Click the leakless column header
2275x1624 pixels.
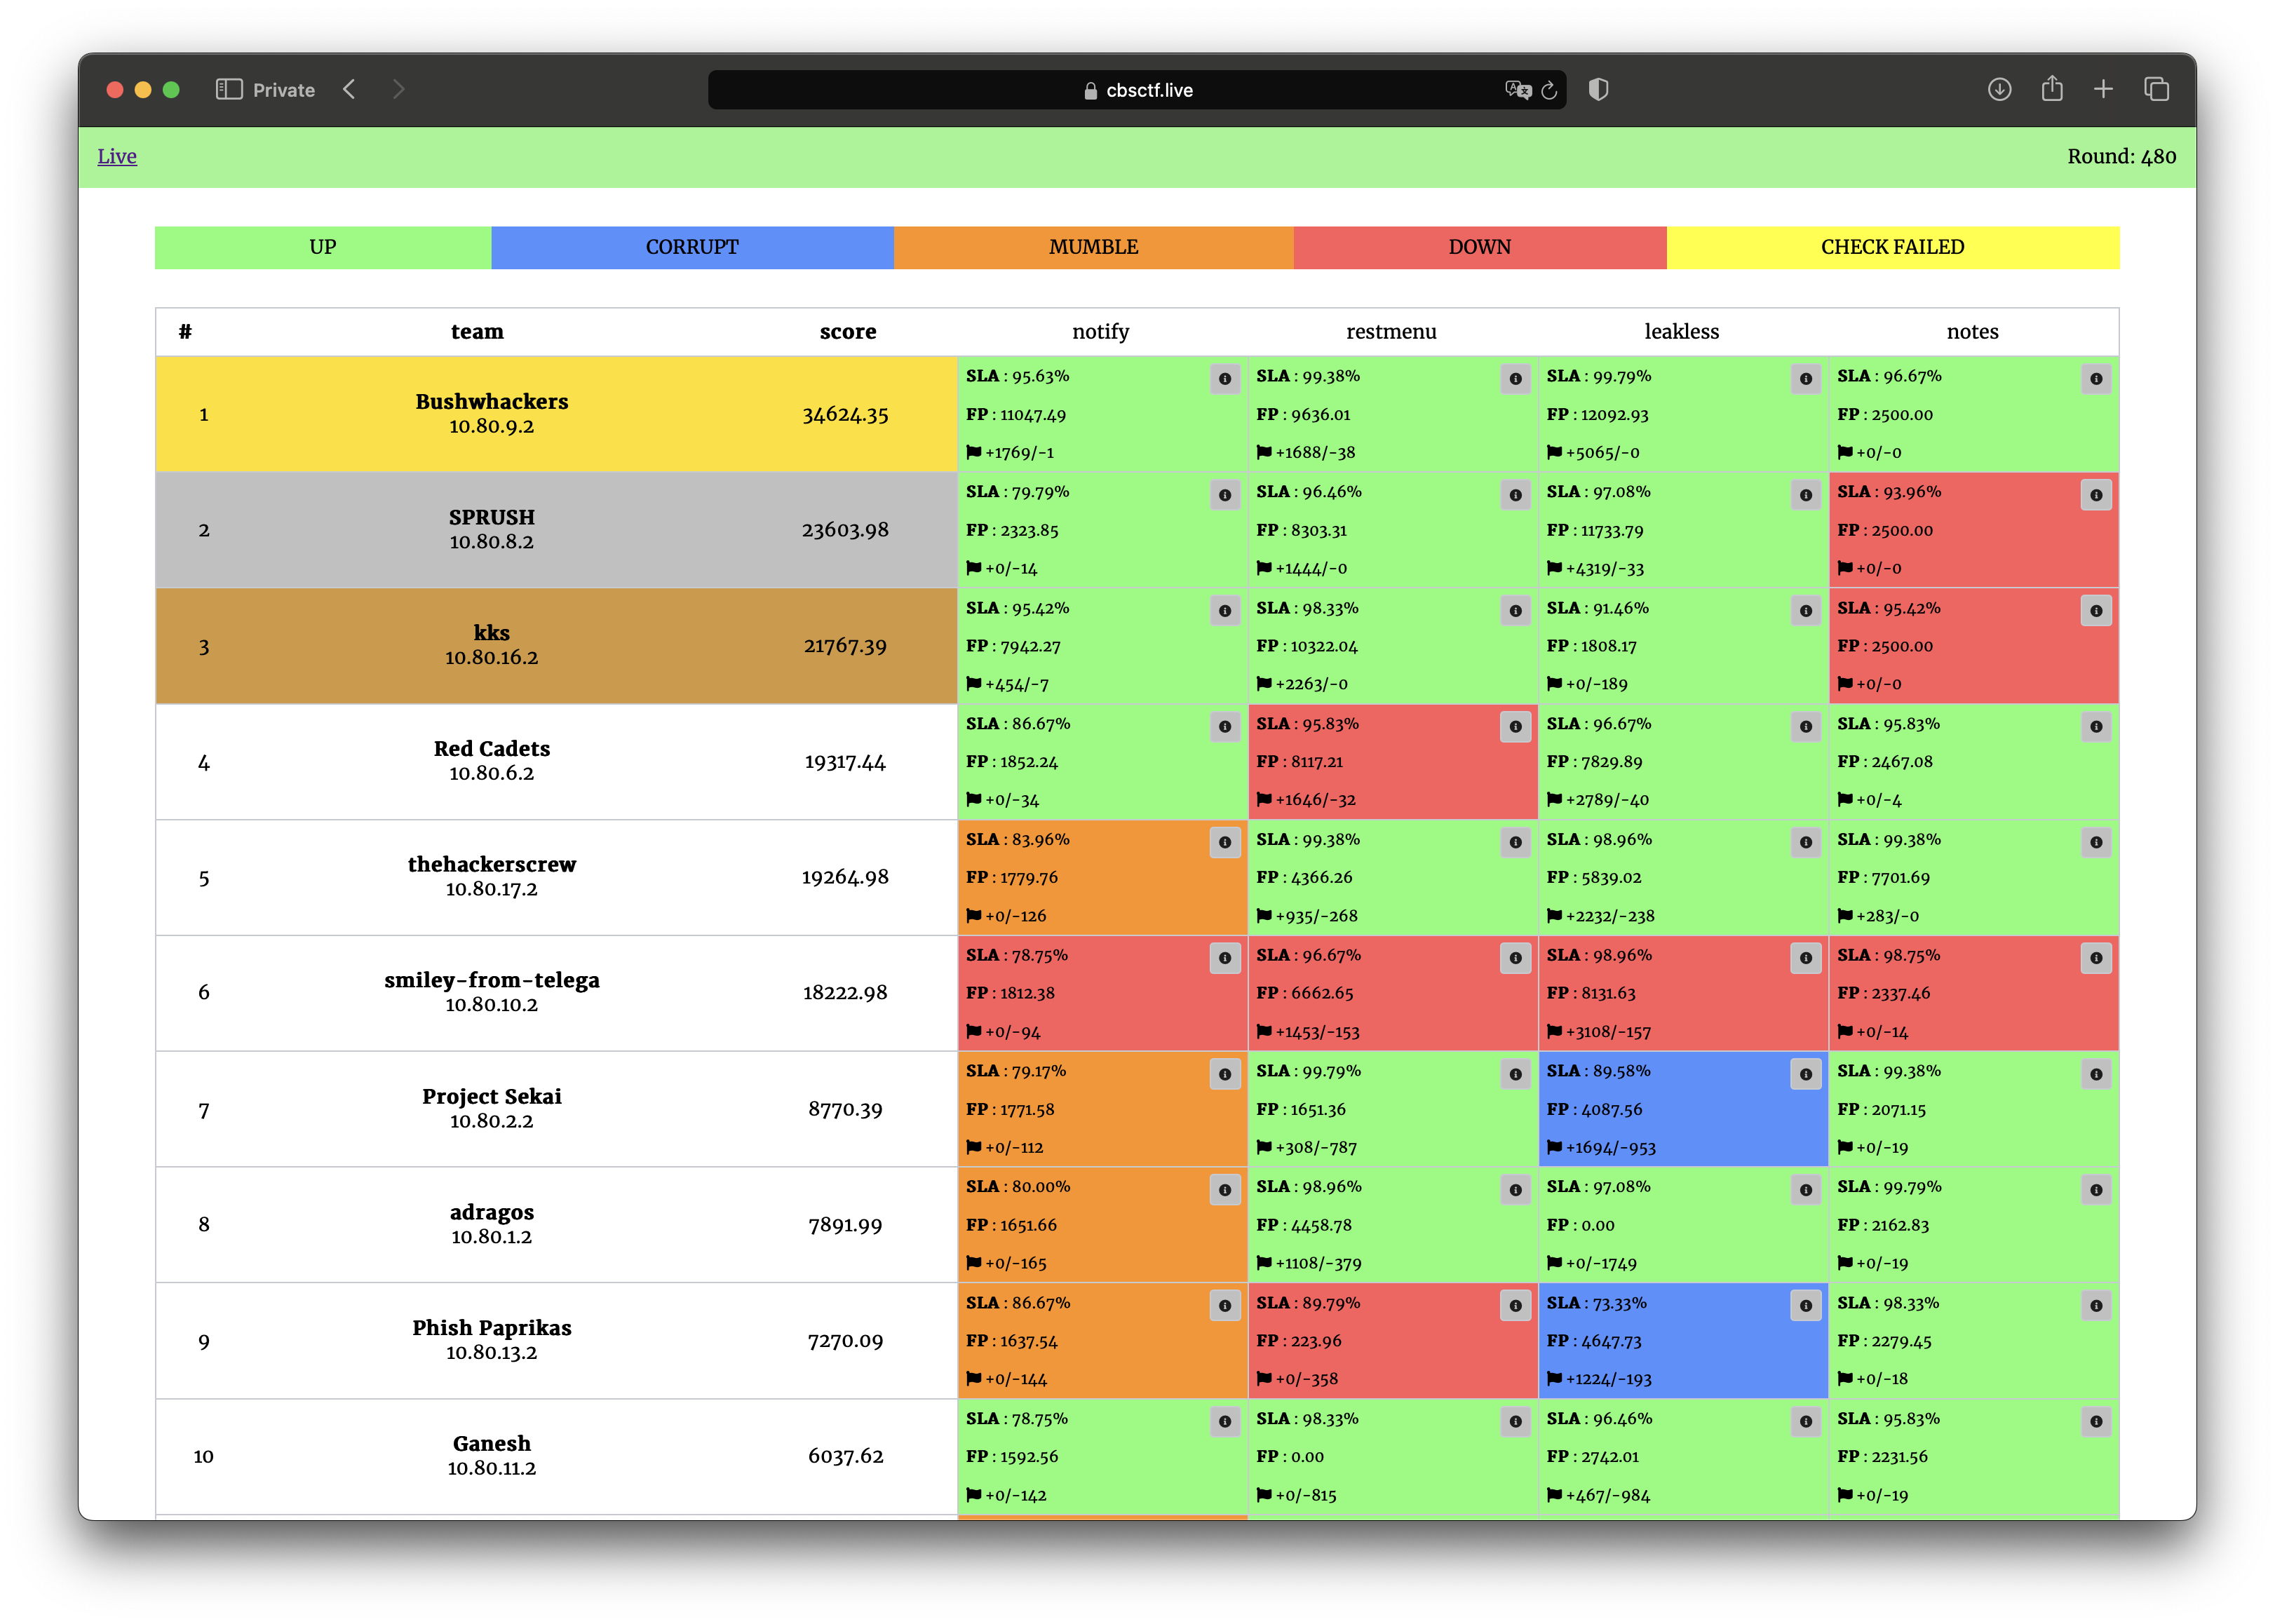(1682, 332)
